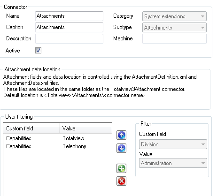
Task: Click the attachment data location text
Action: pos(100,86)
